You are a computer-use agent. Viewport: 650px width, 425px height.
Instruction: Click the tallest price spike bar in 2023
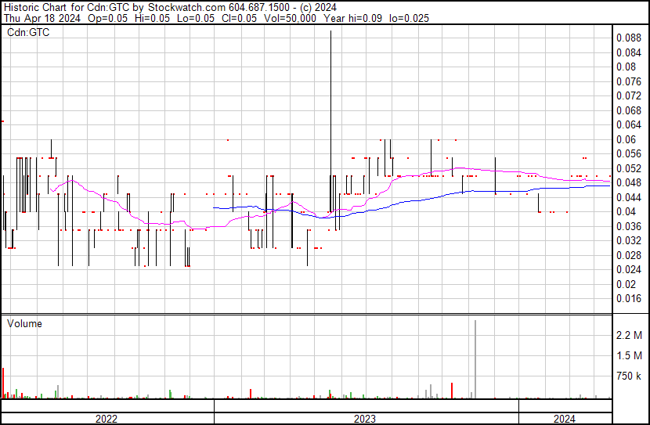(330, 117)
